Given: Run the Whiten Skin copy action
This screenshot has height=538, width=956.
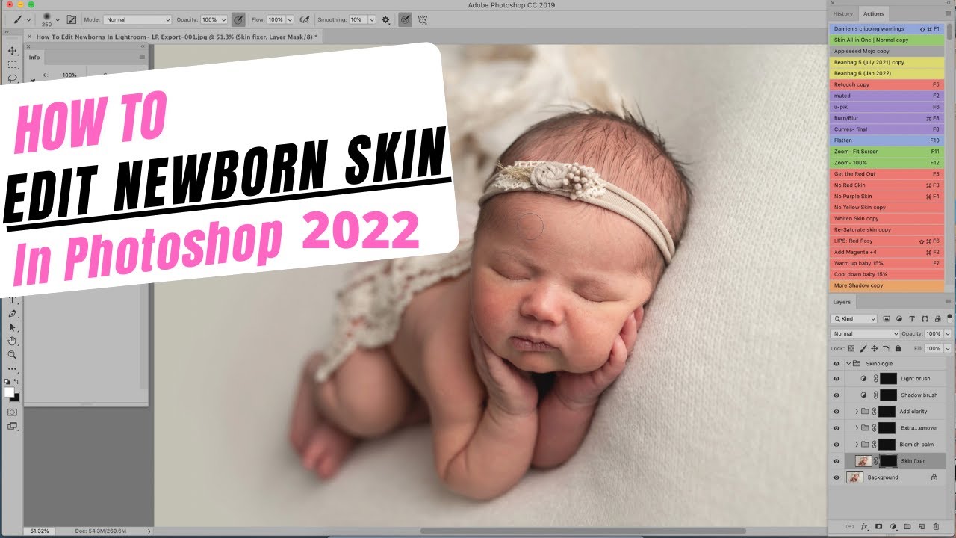Looking at the screenshot, I should [x=887, y=219].
